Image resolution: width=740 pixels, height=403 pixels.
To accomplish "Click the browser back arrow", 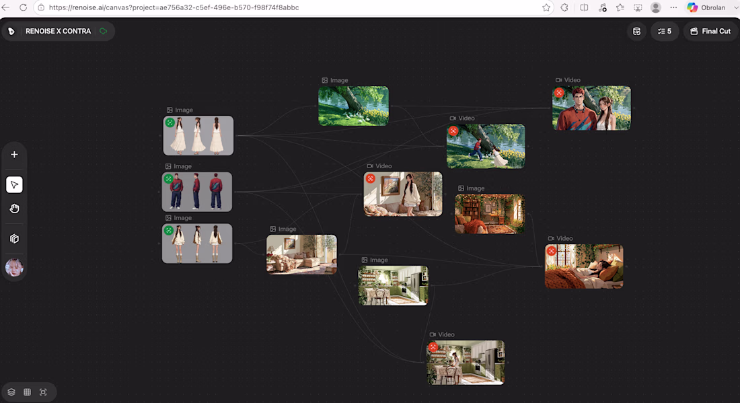I will tap(5, 7).
